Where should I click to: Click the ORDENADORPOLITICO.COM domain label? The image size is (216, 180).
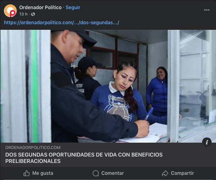pos(33,147)
